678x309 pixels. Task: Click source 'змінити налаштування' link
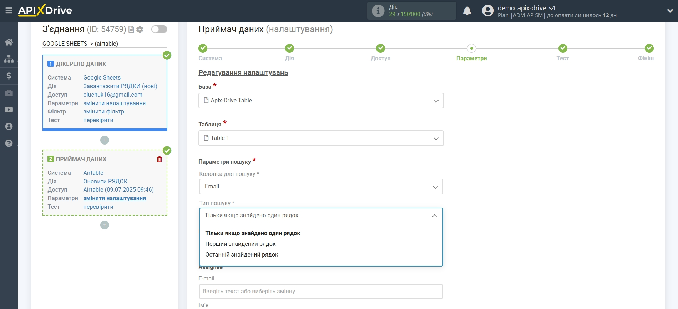click(x=114, y=103)
